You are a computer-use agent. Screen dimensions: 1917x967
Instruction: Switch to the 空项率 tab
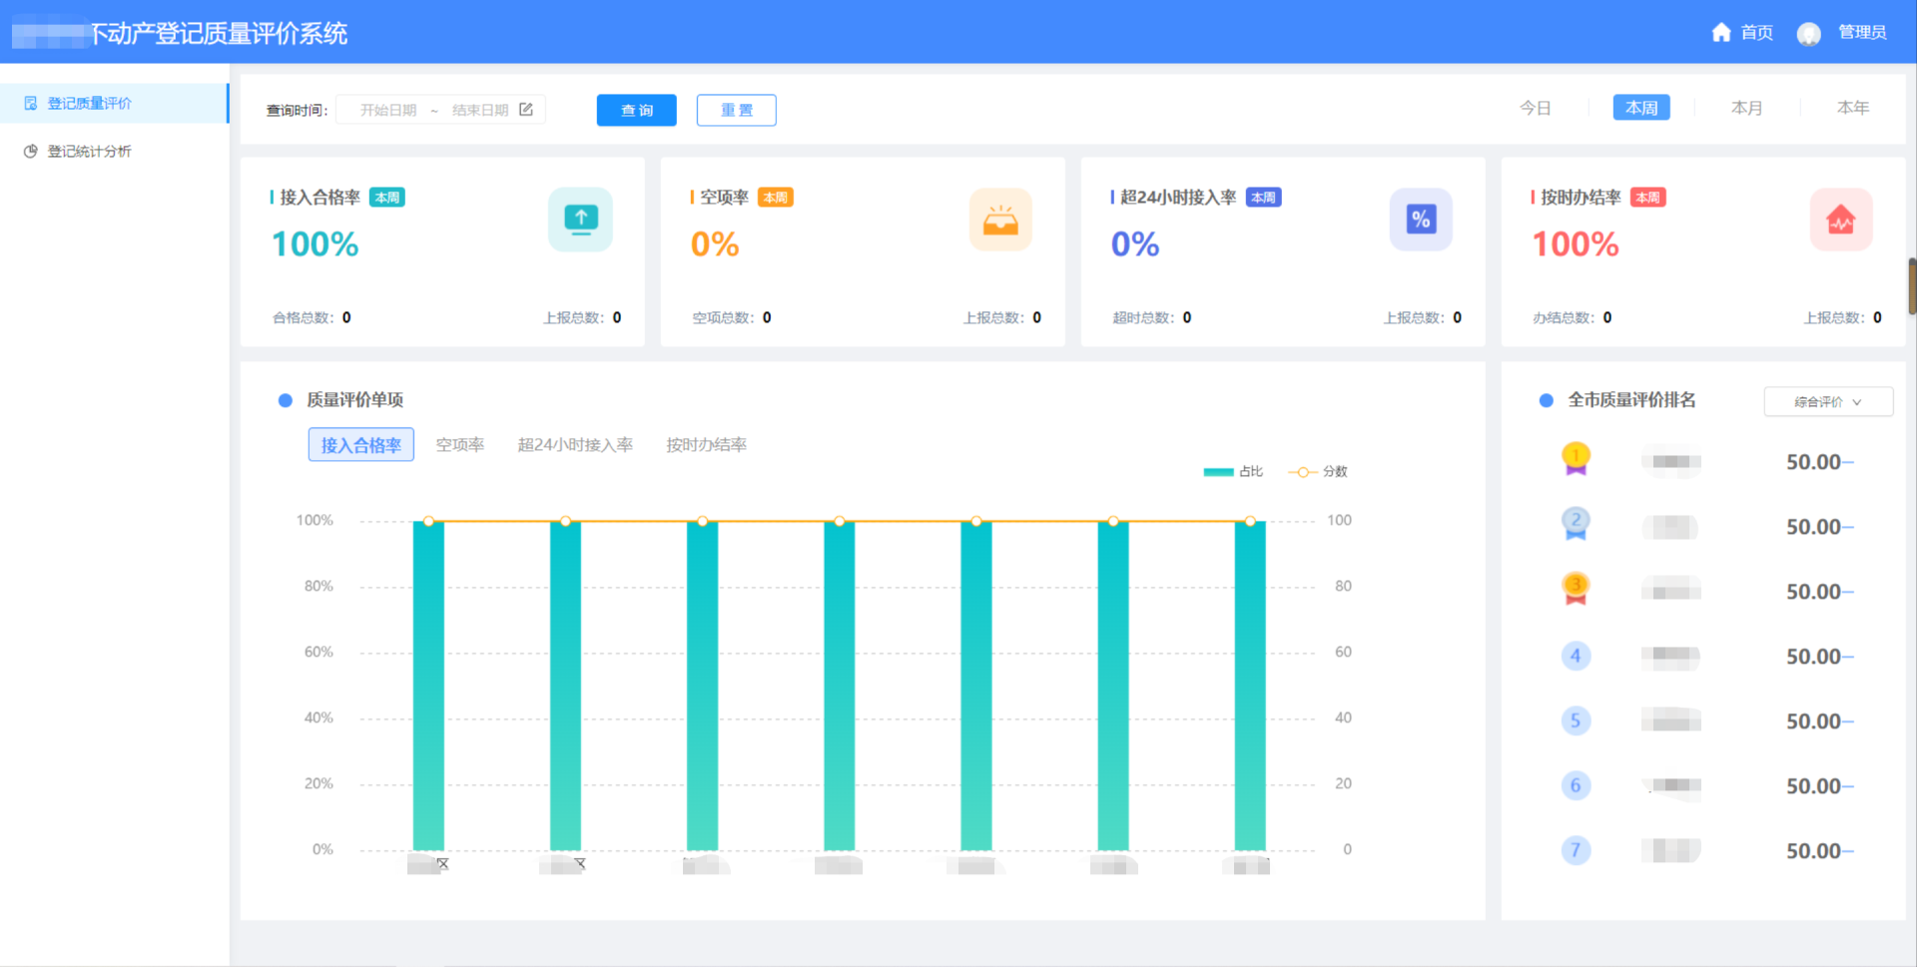pyautogui.click(x=459, y=445)
